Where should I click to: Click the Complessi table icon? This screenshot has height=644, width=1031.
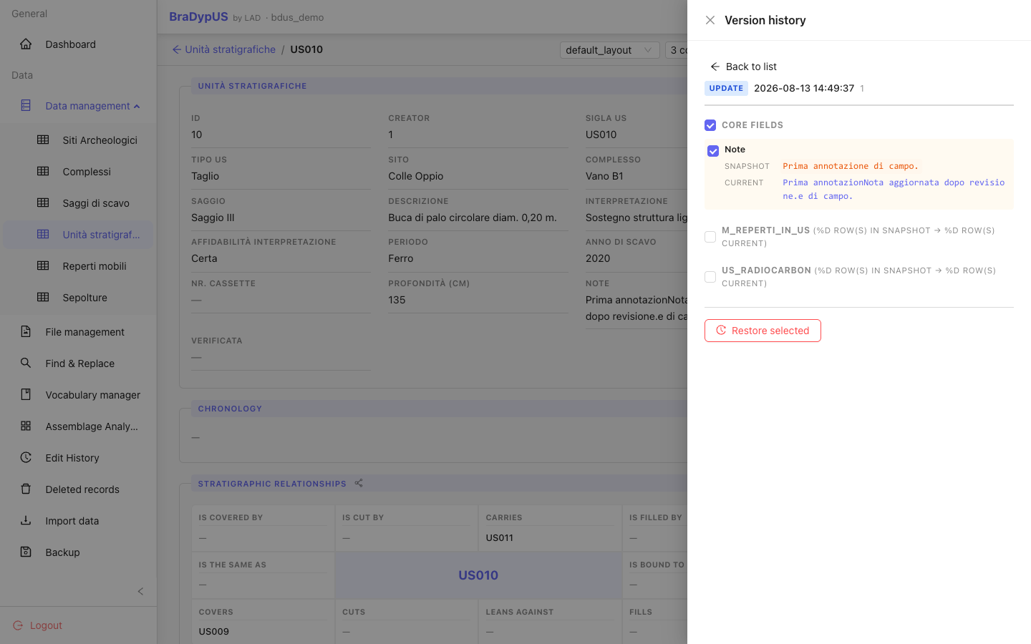[43, 172]
